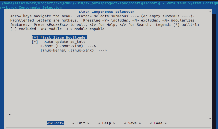The image size is (218, 129).
Task: Select the First Stage Bootloader label
Action: [x=64, y=37]
